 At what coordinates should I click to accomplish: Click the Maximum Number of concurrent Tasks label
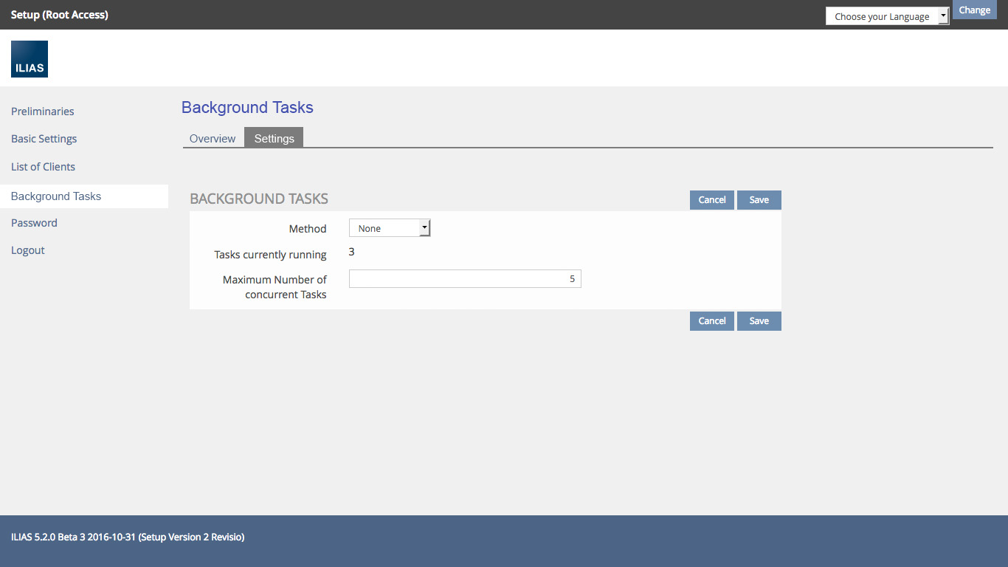point(275,286)
